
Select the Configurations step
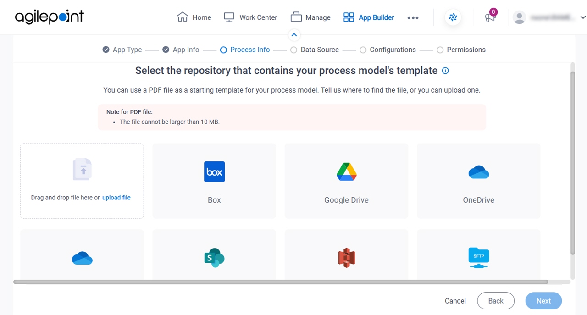(388, 50)
